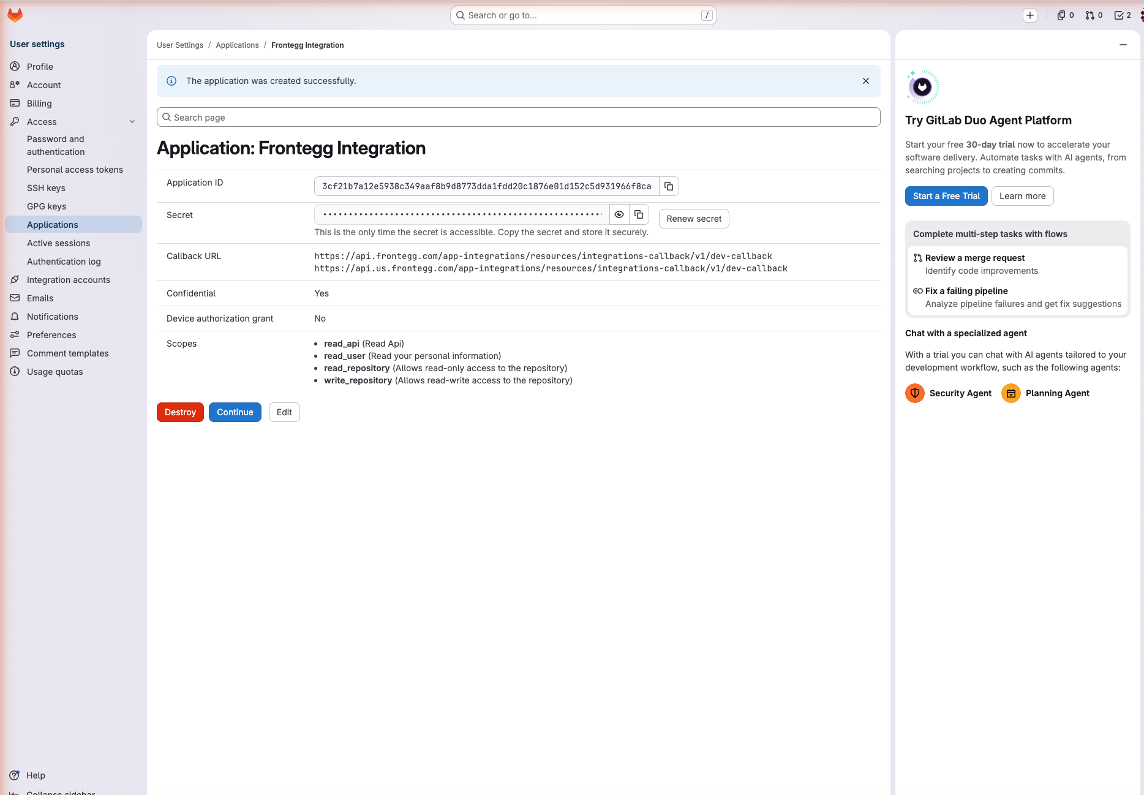Collapse the Access section chevron
The width and height of the screenshot is (1144, 795).
coord(132,122)
